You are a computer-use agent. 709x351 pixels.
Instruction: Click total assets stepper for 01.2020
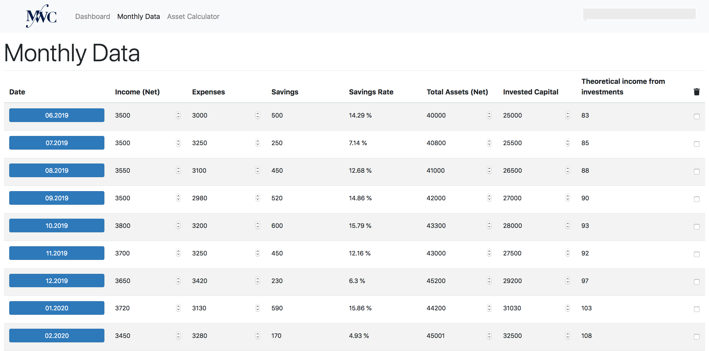click(489, 308)
